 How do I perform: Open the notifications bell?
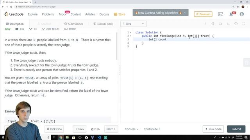[x=231, y=14]
